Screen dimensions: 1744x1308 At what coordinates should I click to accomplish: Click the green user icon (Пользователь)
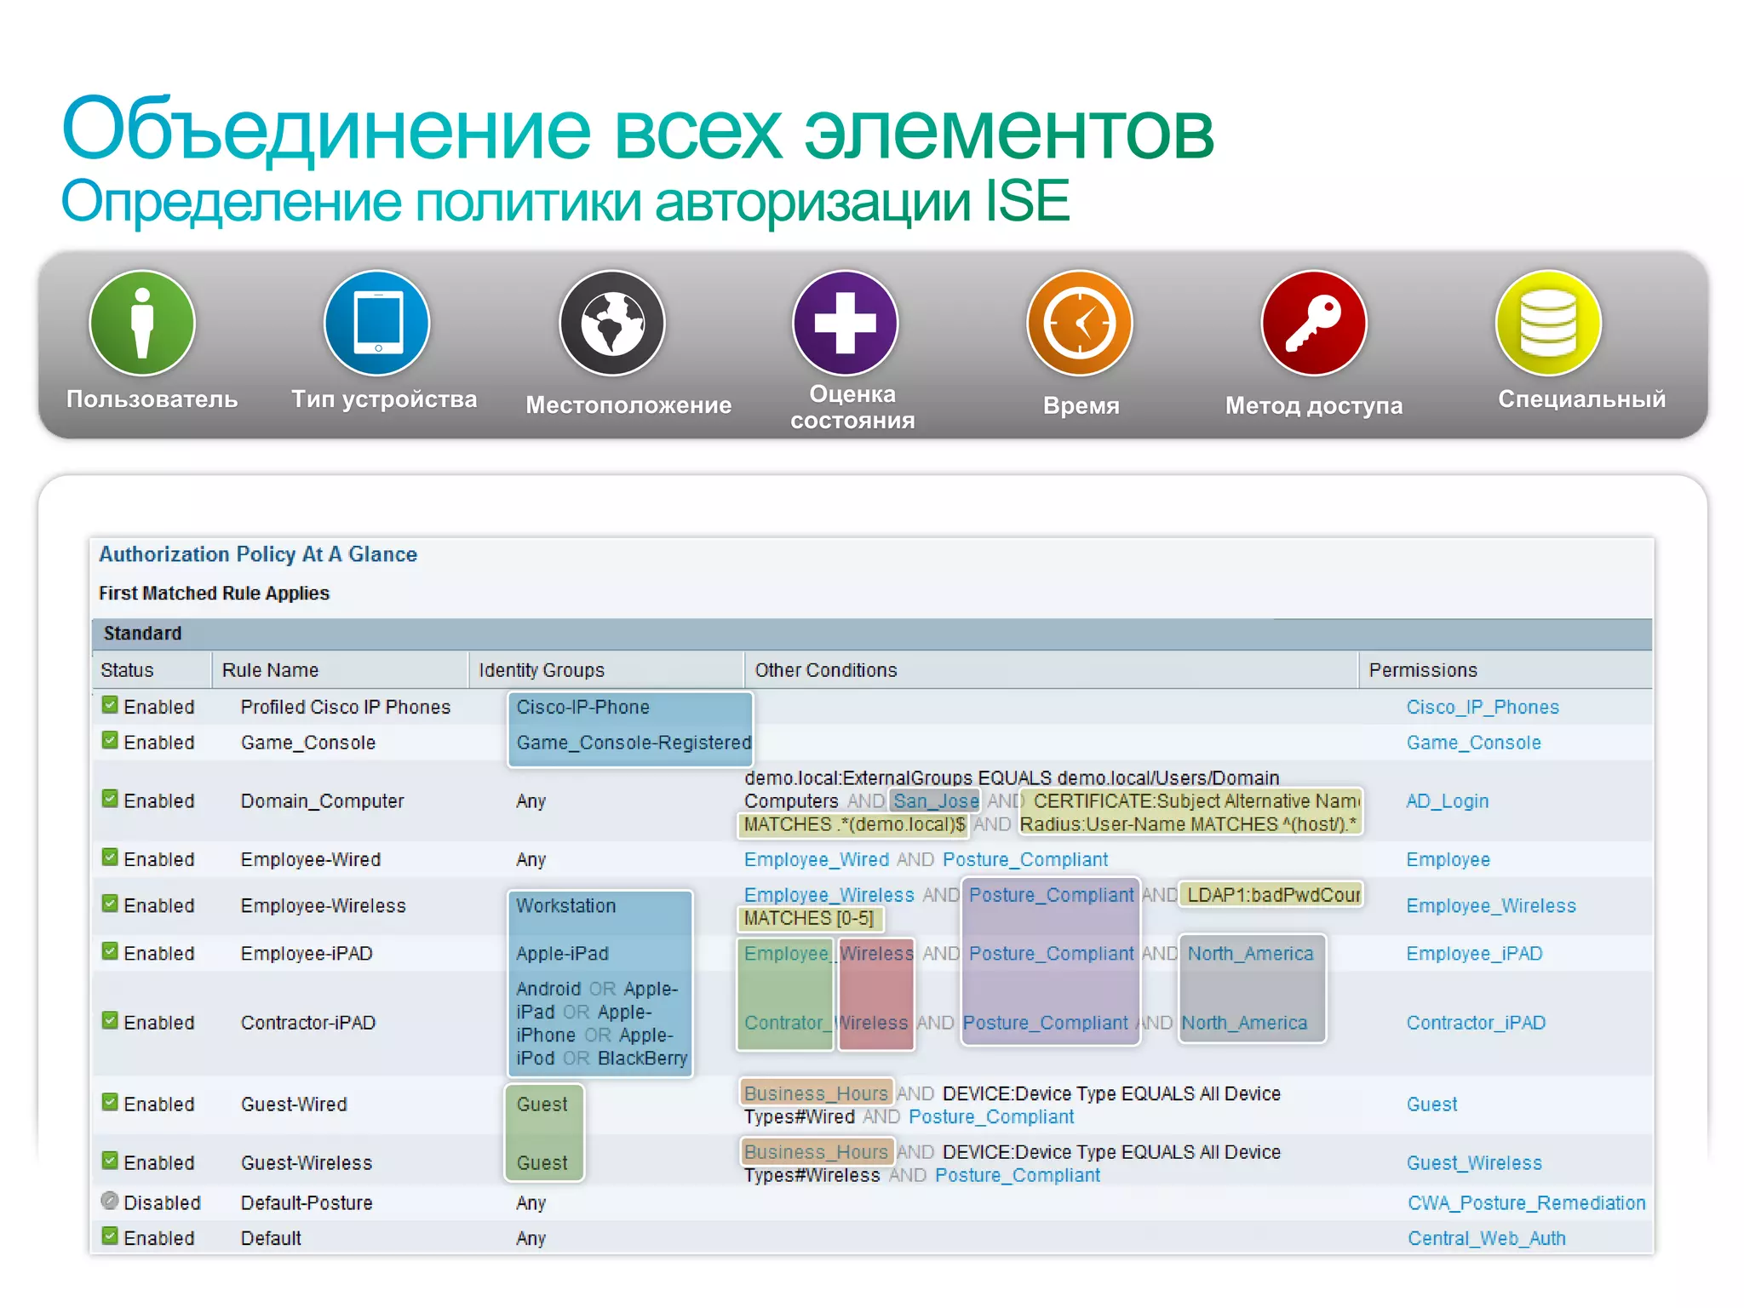(142, 323)
